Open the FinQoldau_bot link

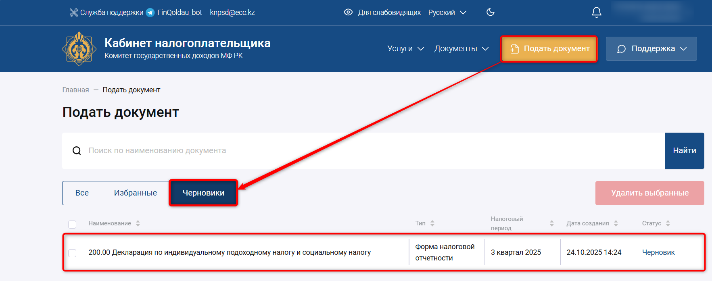point(180,12)
